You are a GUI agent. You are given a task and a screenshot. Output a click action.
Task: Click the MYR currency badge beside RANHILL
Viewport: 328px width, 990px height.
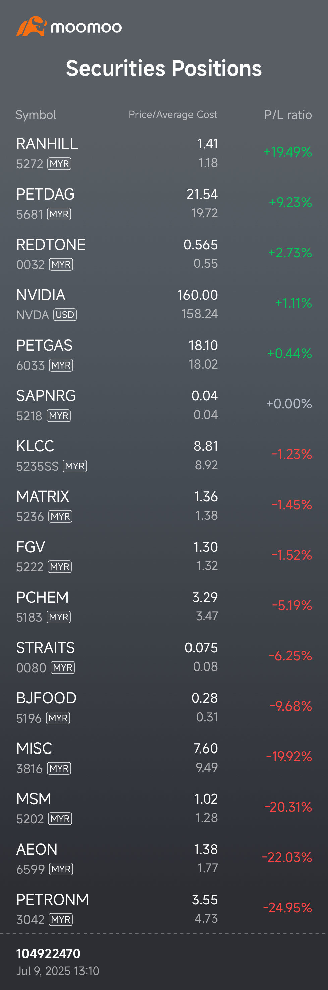[x=59, y=164]
